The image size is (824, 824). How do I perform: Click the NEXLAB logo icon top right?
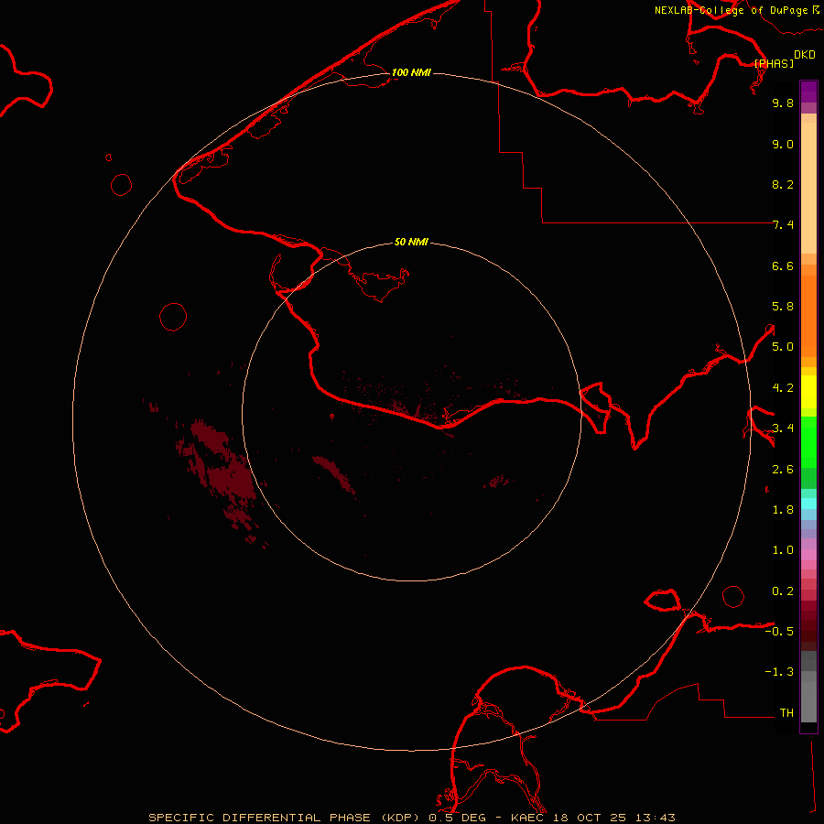tap(817, 10)
